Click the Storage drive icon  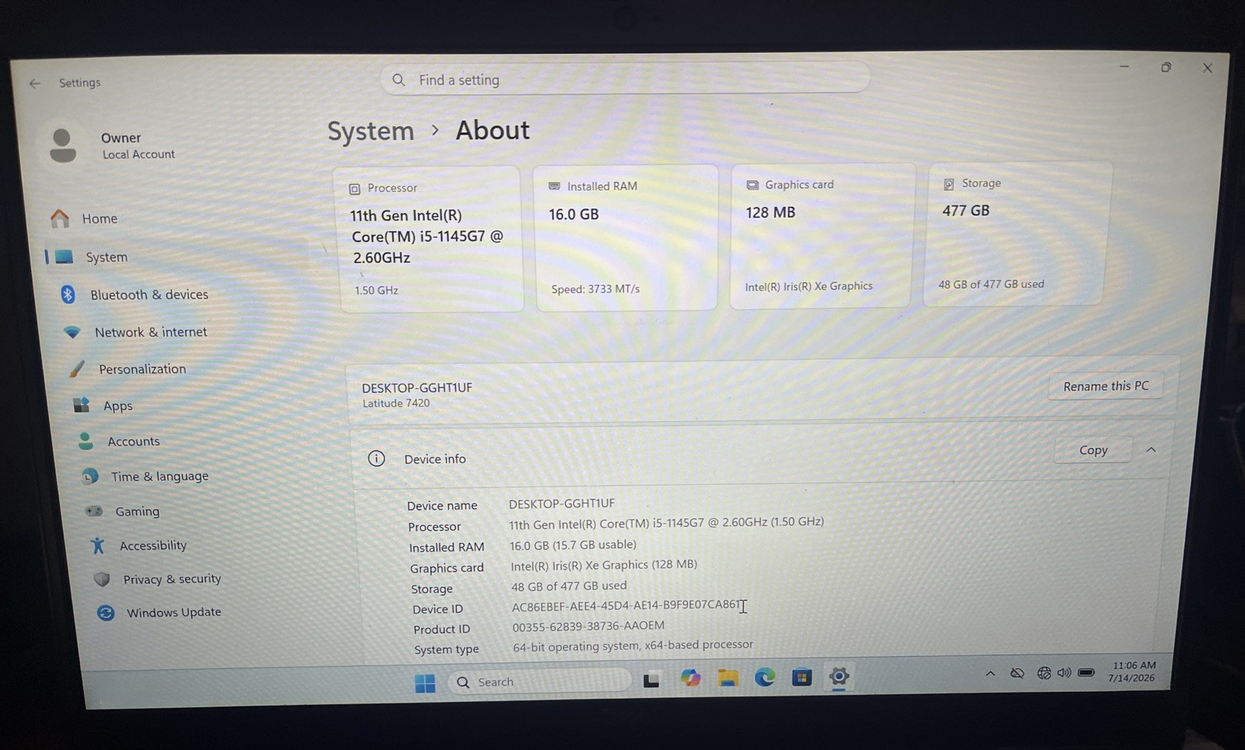pyautogui.click(x=949, y=184)
